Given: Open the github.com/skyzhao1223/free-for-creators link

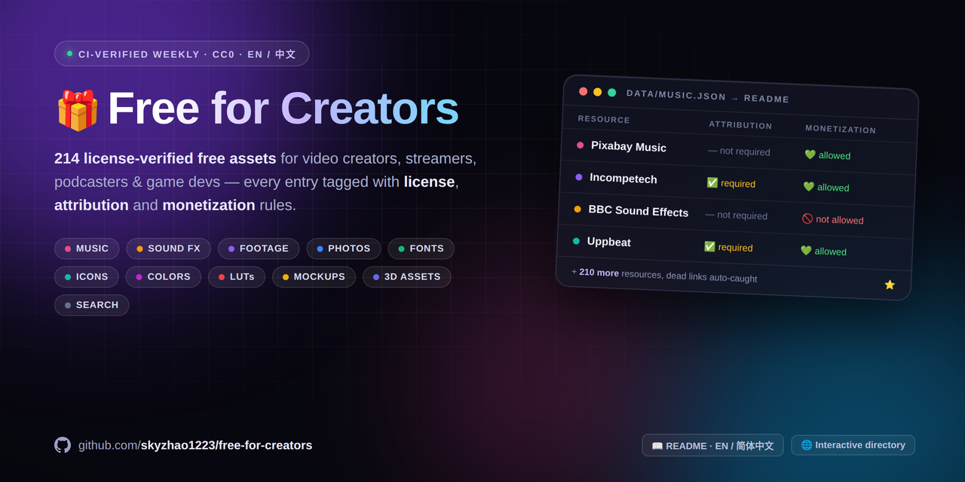Looking at the screenshot, I should [x=195, y=445].
